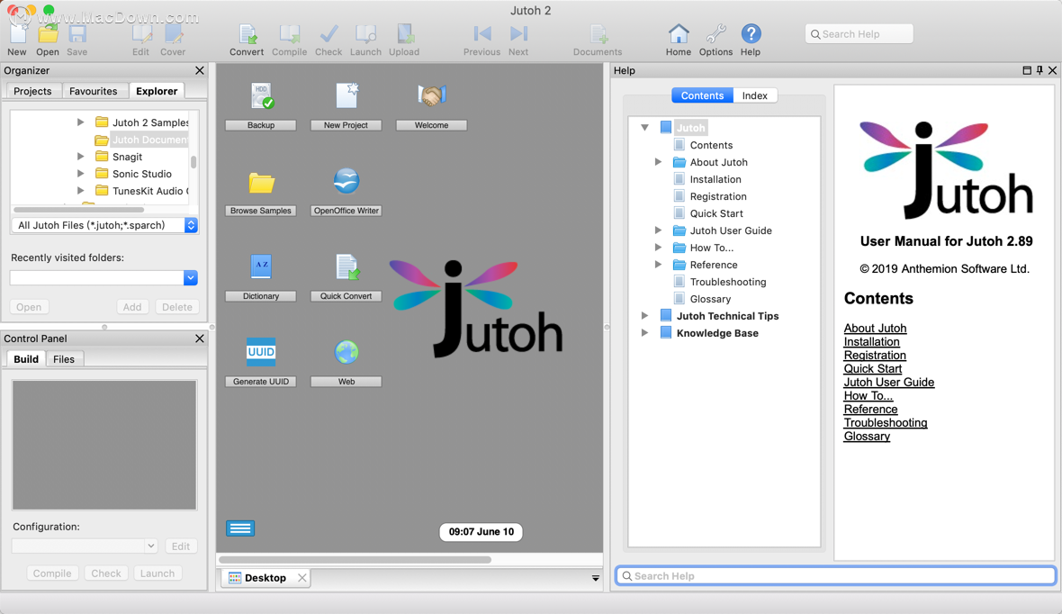Open the Backup desktop icon
The height and width of the screenshot is (614, 1062).
[261, 96]
